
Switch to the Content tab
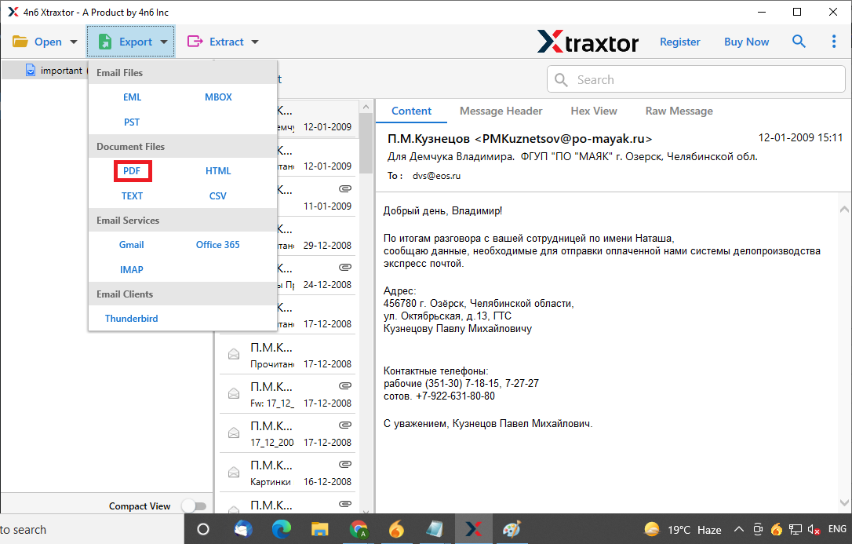point(411,111)
